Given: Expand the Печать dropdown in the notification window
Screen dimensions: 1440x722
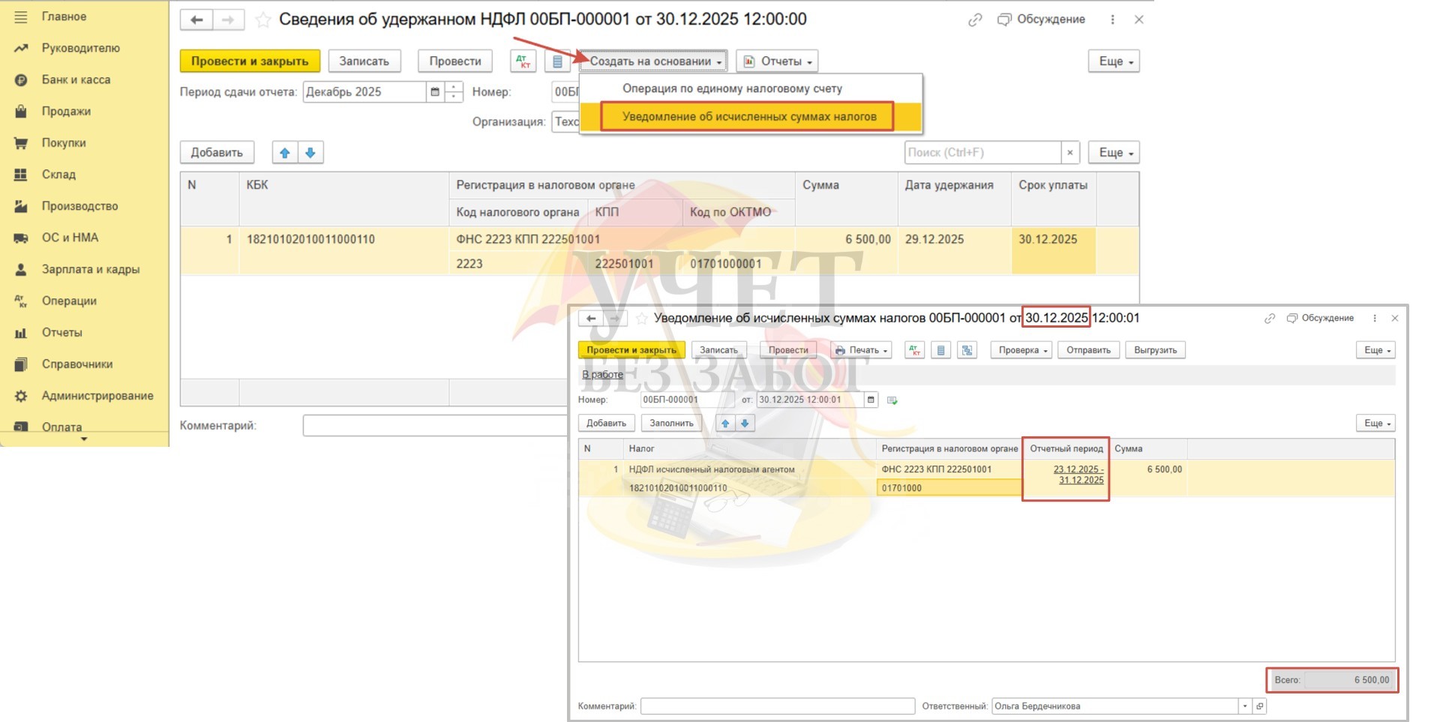Looking at the screenshot, I should pos(861,350).
